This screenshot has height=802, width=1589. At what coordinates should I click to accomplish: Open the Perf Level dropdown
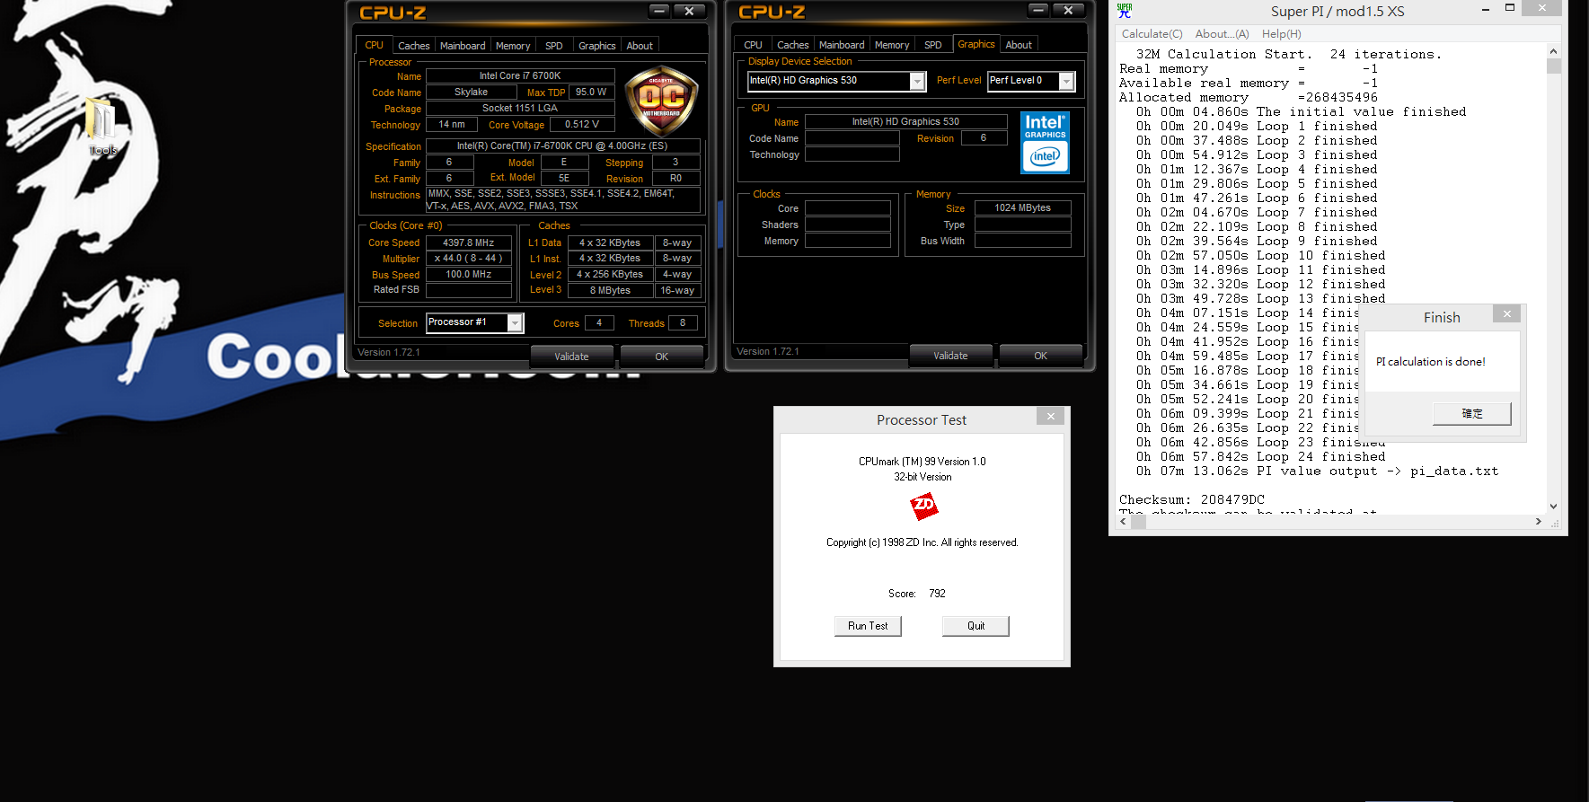coord(1066,82)
